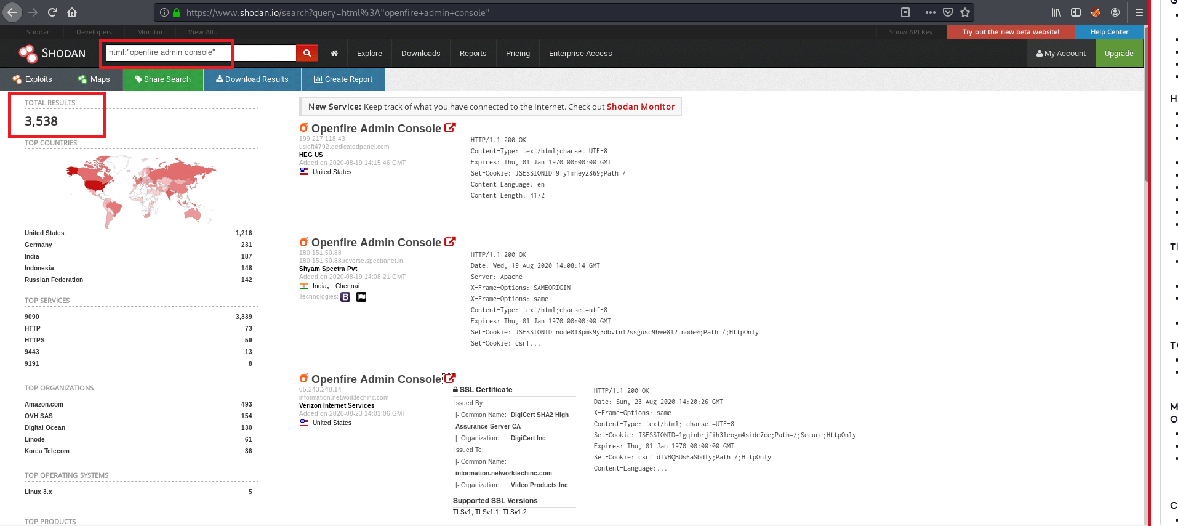Open page actions three-dots menu
The width and height of the screenshot is (1178, 526).
point(930,12)
